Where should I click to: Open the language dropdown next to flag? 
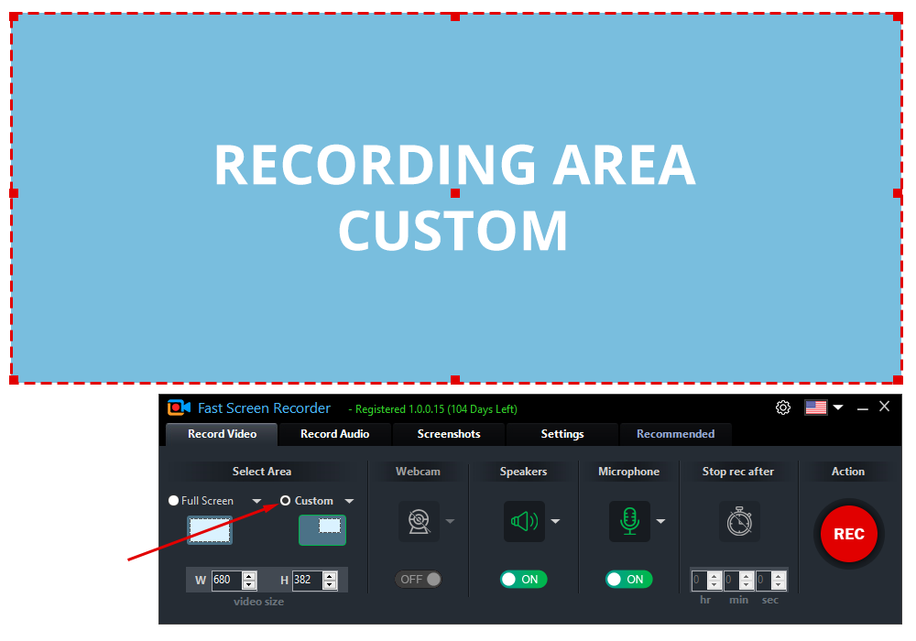(838, 407)
